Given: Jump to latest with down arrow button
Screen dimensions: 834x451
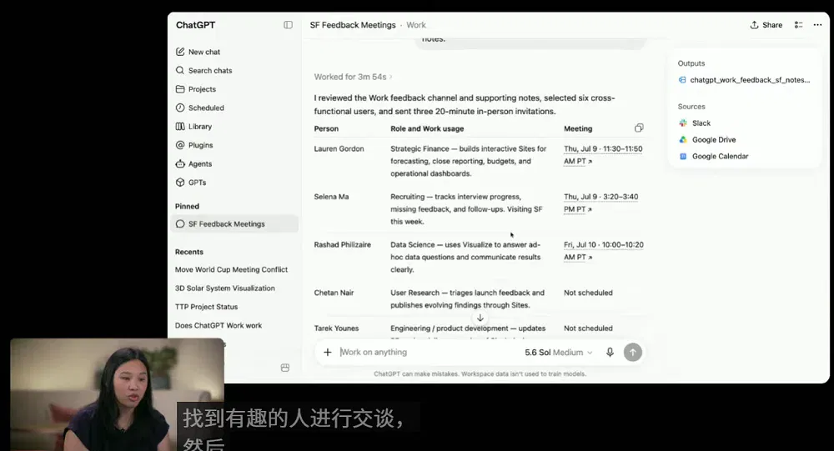Looking at the screenshot, I should (x=480, y=318).
